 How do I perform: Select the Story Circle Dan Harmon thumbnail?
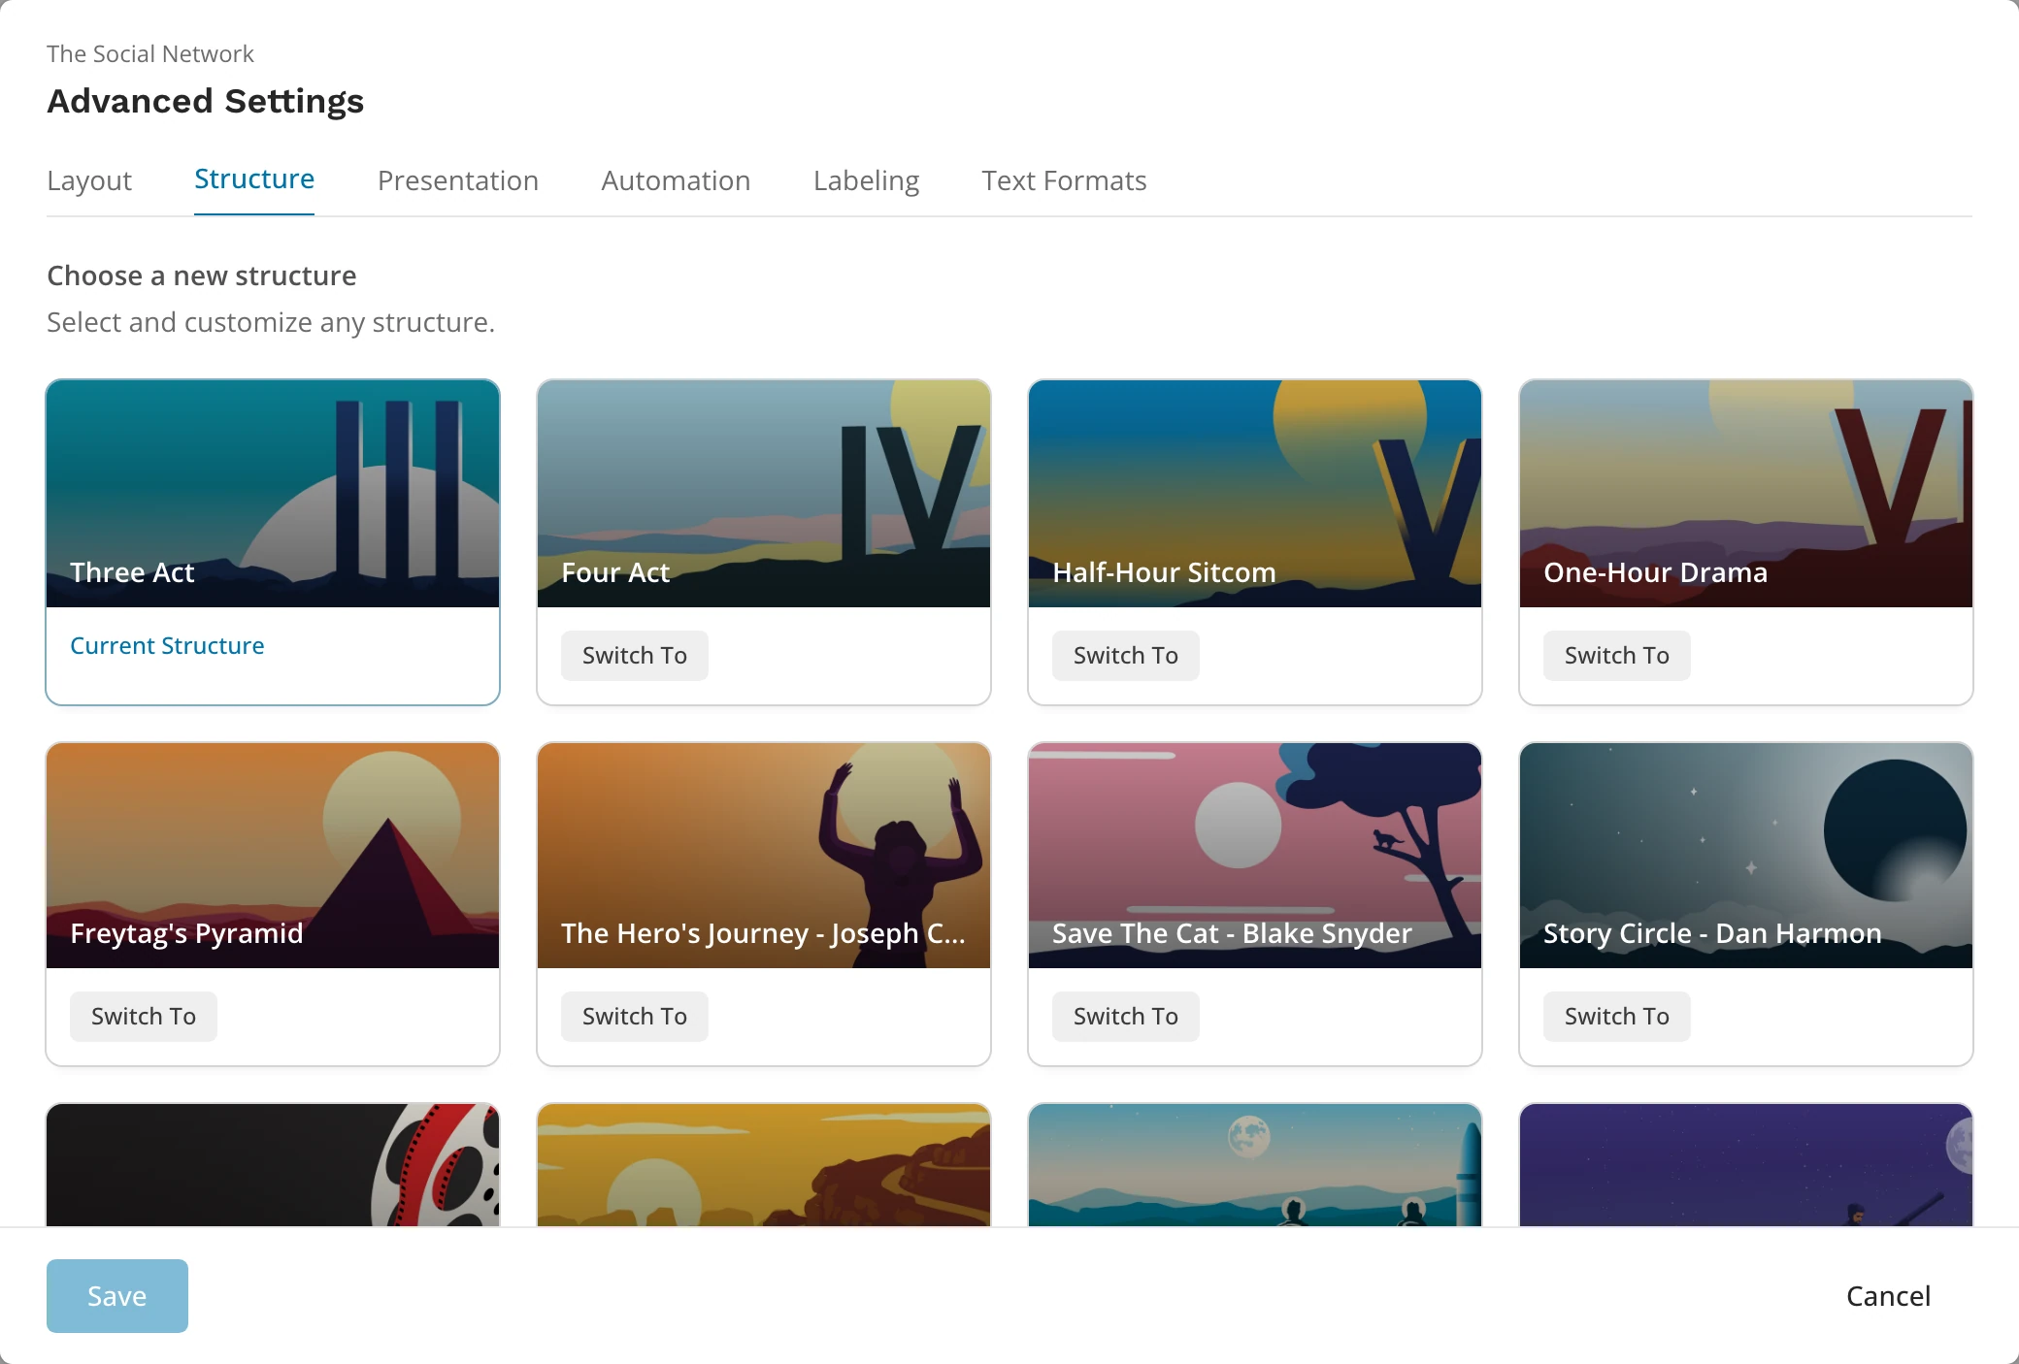point(1746,856)
